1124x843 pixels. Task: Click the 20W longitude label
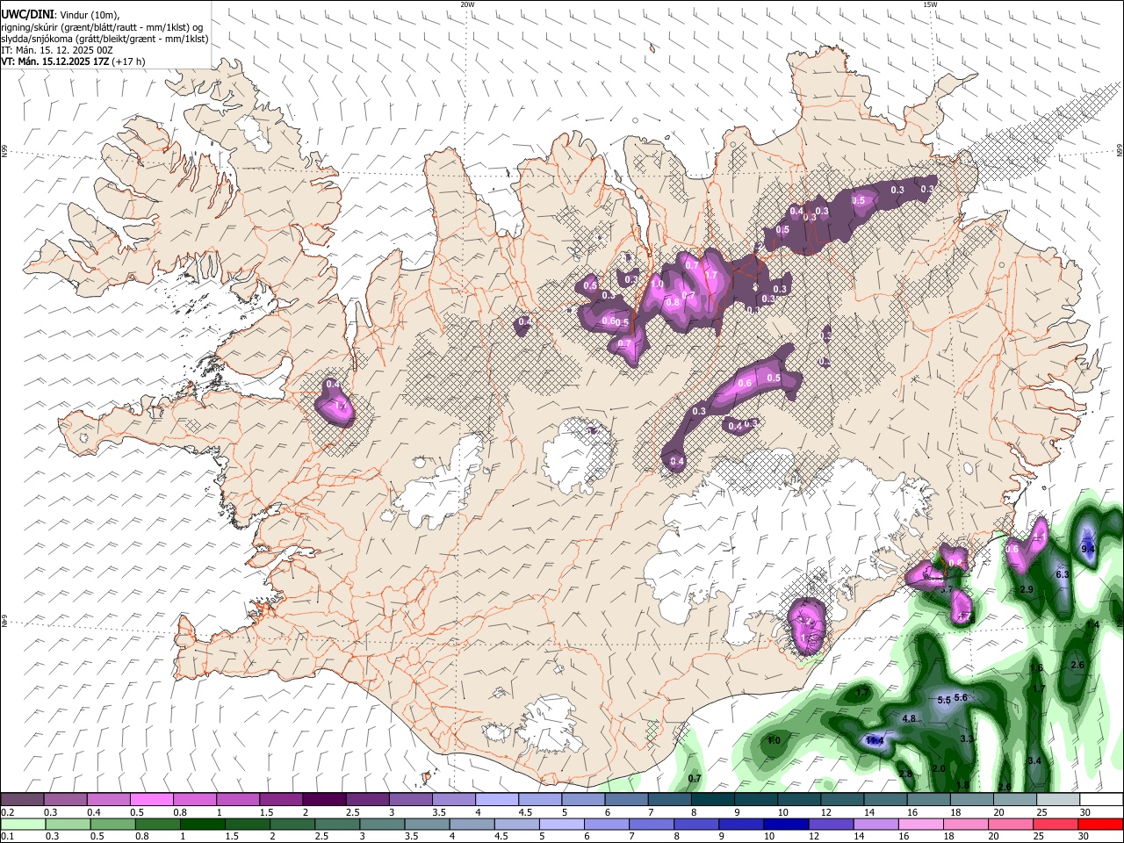click(x=467, y=4)
